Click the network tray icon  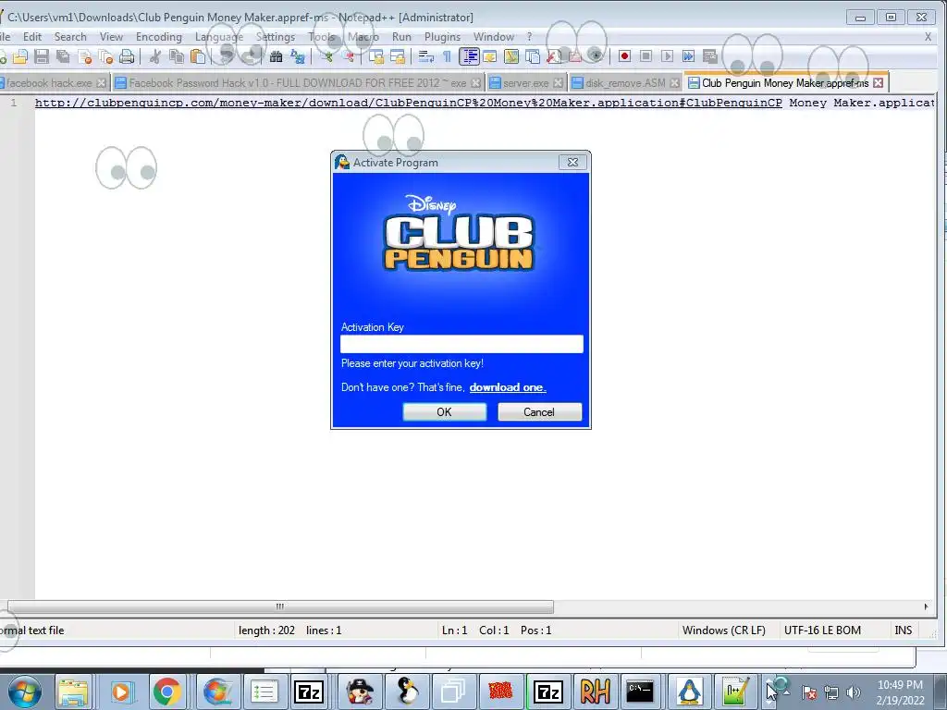[x=831, y=692]
